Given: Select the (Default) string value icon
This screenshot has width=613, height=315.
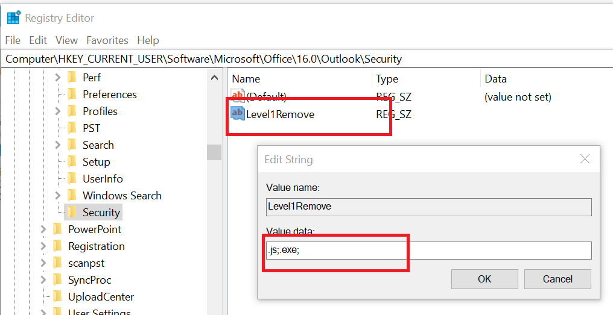Looking at the screenshot, I should [x=237, y=96].
